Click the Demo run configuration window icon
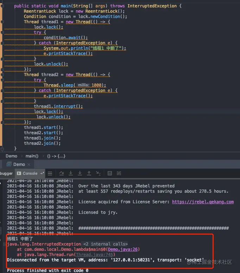 pyautogui.click(x=9, y=164)
